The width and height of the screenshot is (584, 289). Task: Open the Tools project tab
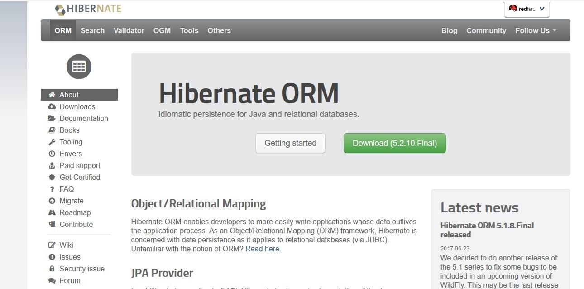tap(189, 30)
